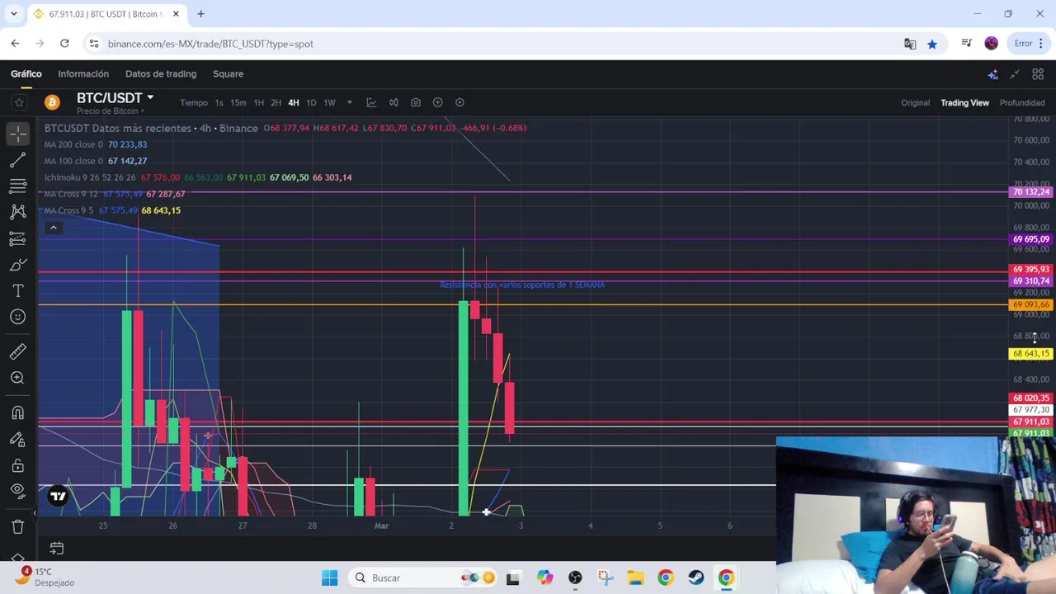Switch to the Original chart view
The width and height of the screenshot is (1056, 594).
(x=915, y=103)
